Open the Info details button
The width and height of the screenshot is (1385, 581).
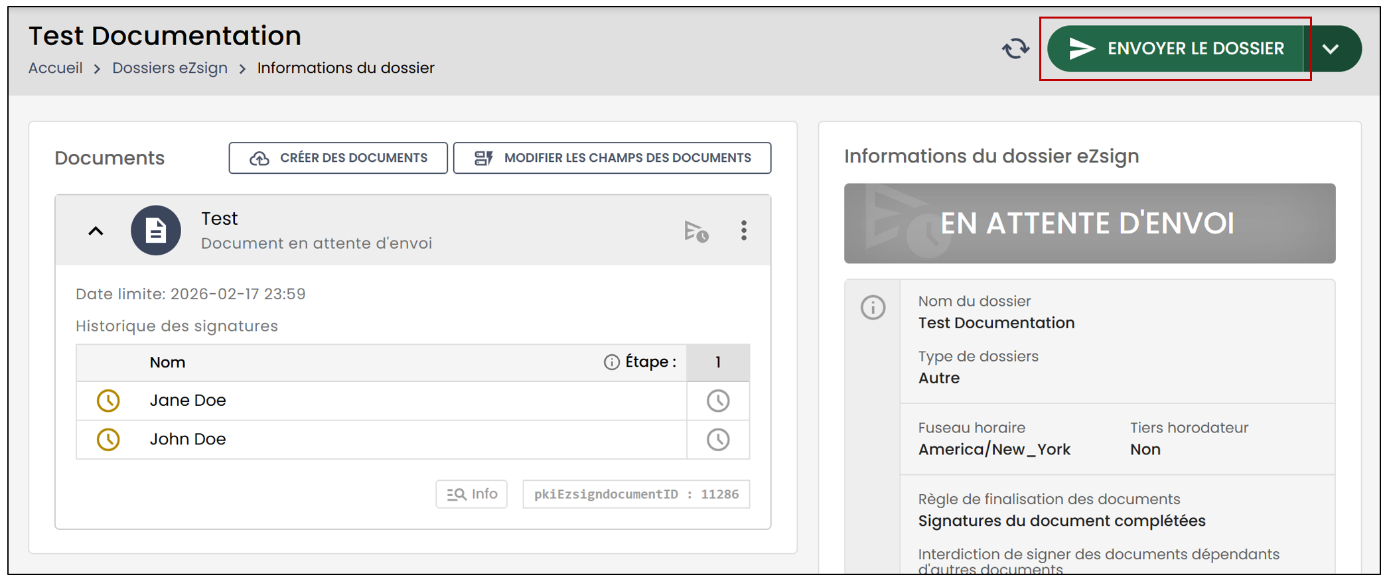[x=472, y=494]
